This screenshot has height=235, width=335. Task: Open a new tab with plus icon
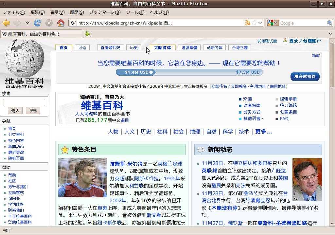(x=87, y=34)
